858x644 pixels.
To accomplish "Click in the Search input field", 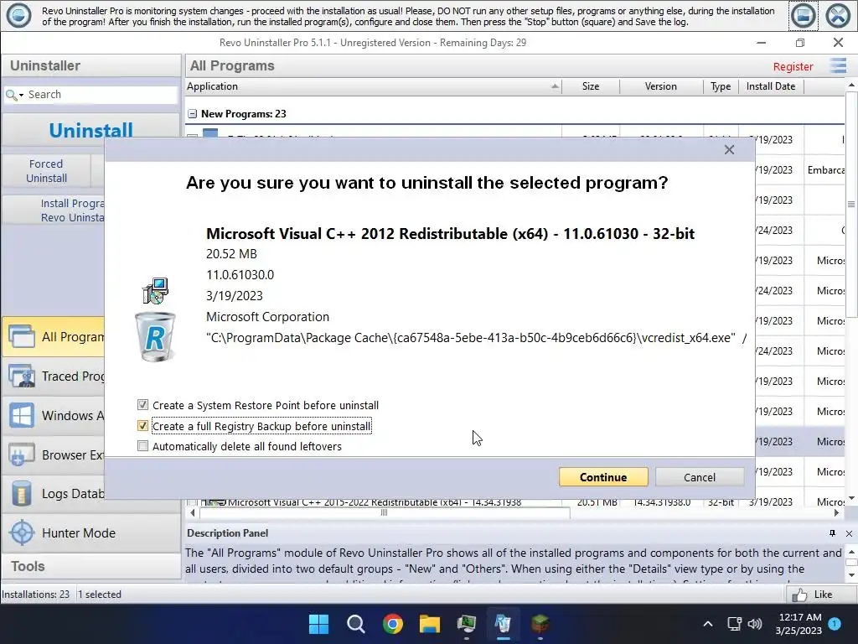I will tap(101, 95).
